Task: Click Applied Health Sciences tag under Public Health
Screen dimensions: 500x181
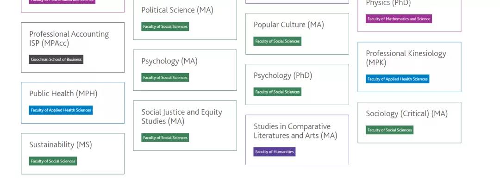Action: coord(61,110)
